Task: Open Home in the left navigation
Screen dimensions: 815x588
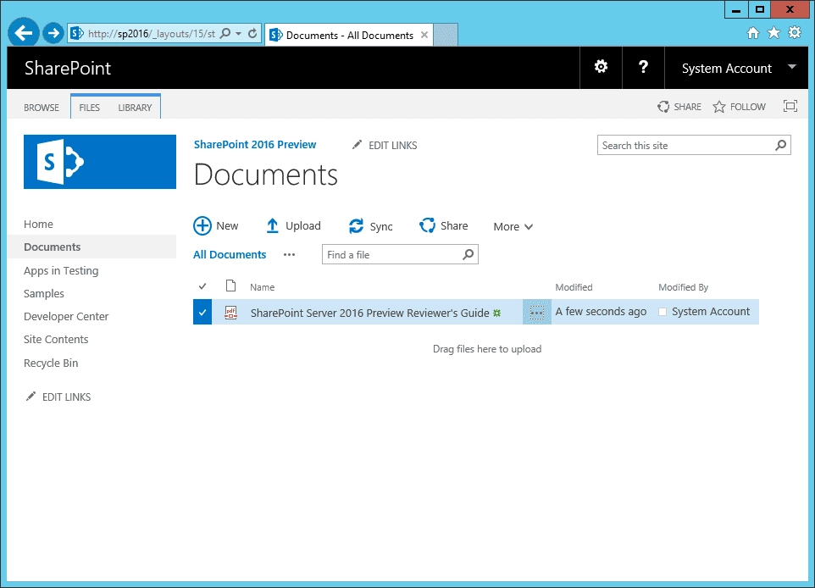Action: (x=38, y=224)
